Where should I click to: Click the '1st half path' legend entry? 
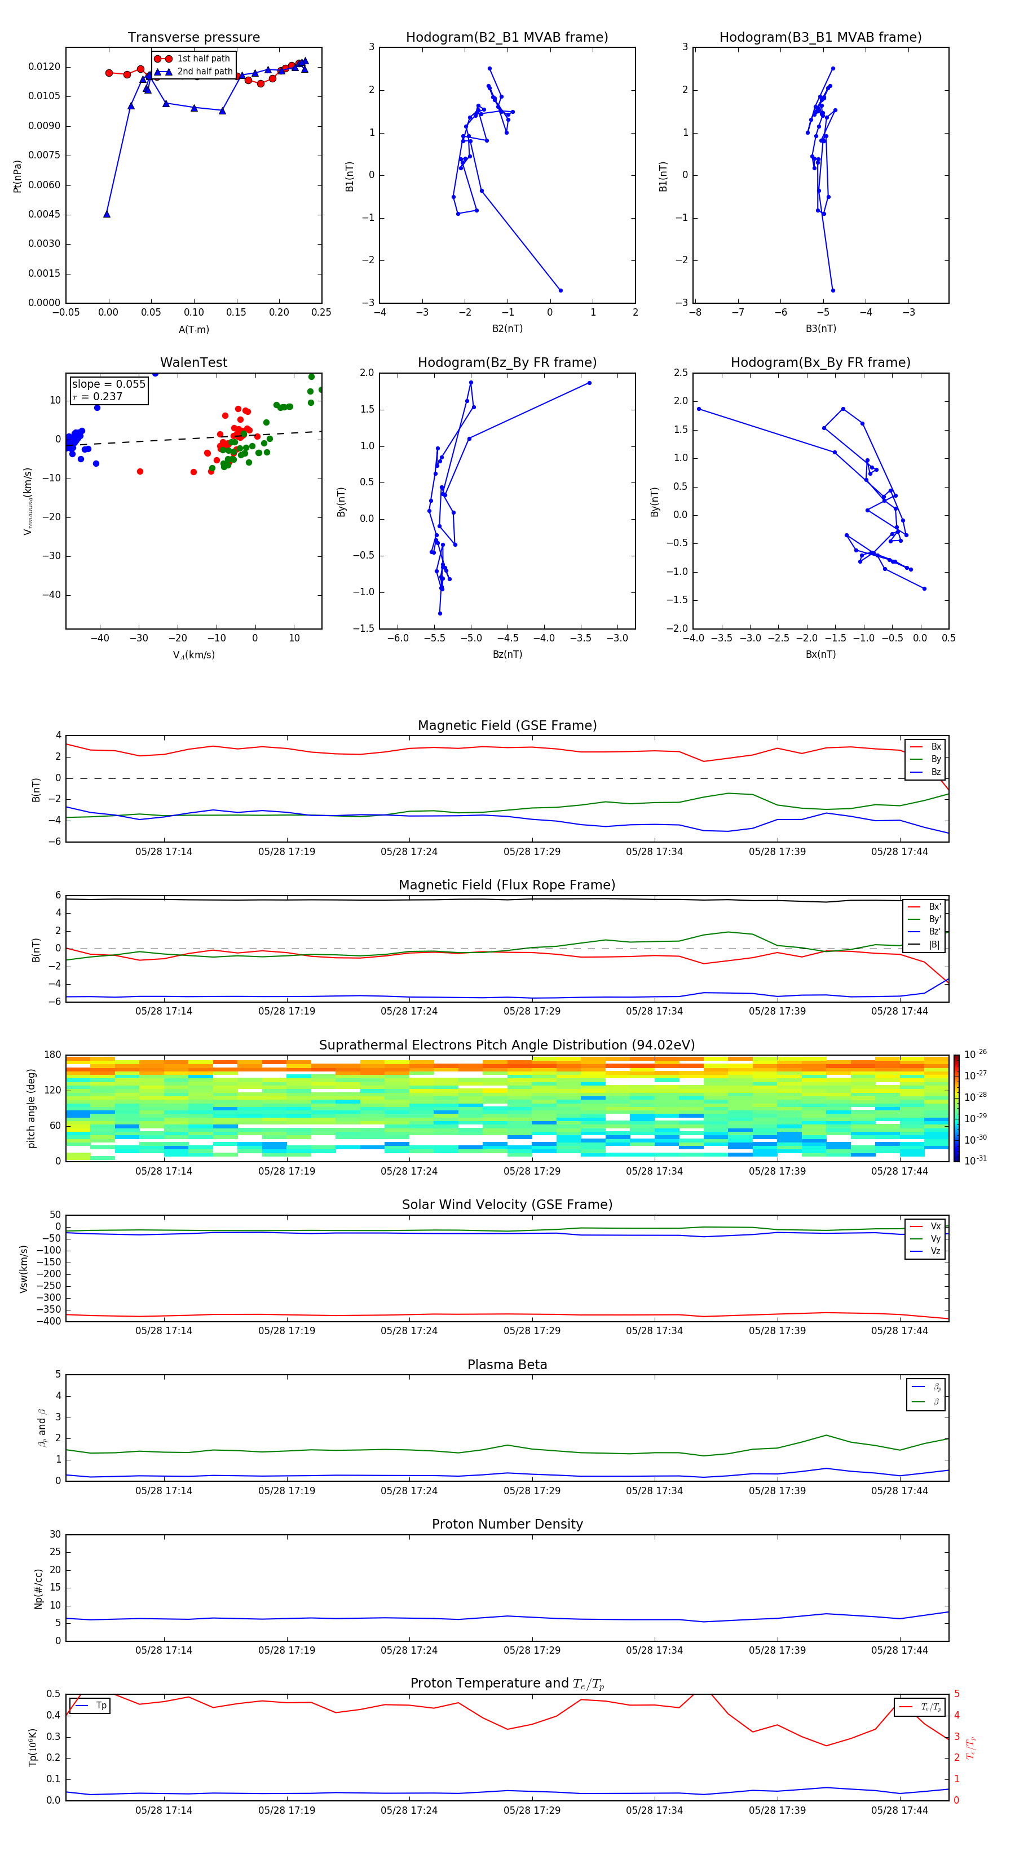click(192, 59)
